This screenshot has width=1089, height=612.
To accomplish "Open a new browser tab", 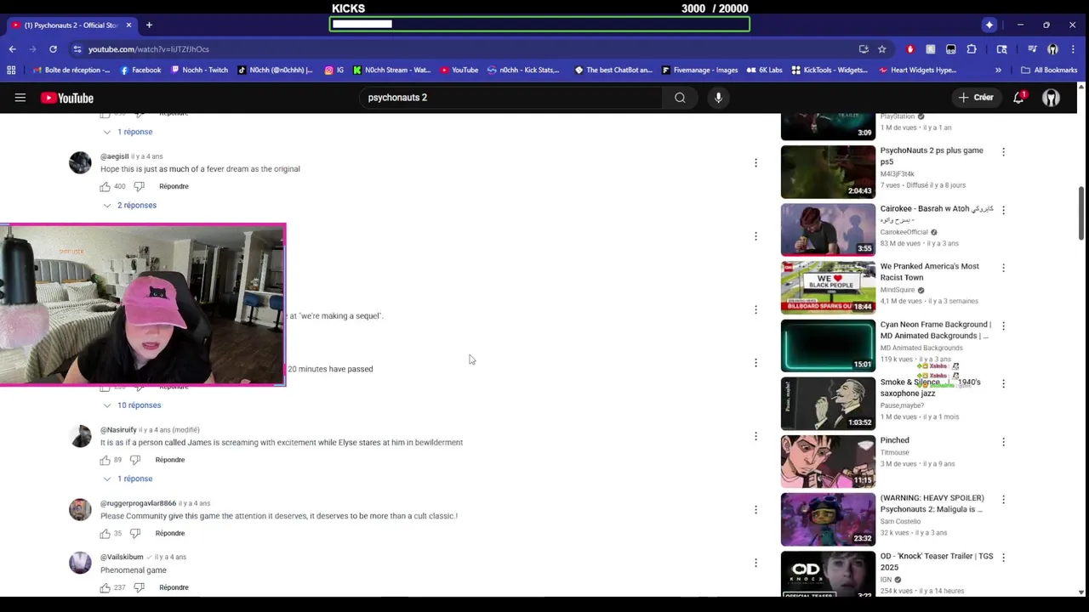I will click(x=149, y=25).
